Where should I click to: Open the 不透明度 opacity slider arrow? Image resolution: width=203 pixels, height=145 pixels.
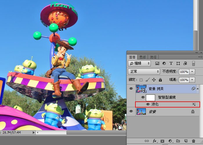[192, 71]
